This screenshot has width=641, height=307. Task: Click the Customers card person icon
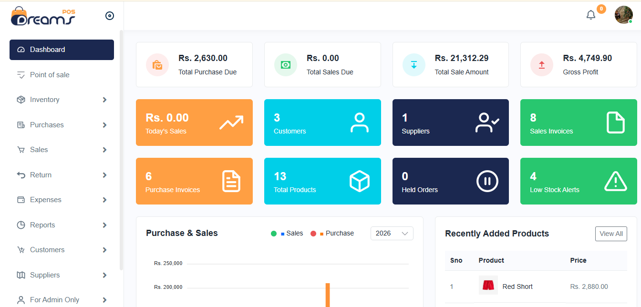(x=360, y=123)
